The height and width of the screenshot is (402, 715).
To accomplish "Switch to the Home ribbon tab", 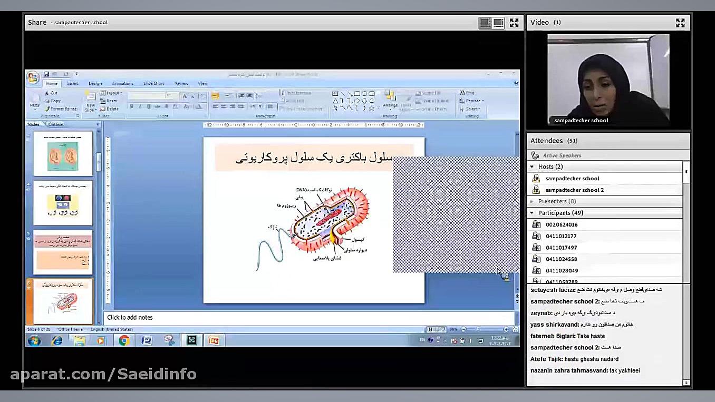I will [x=51, y=84].
